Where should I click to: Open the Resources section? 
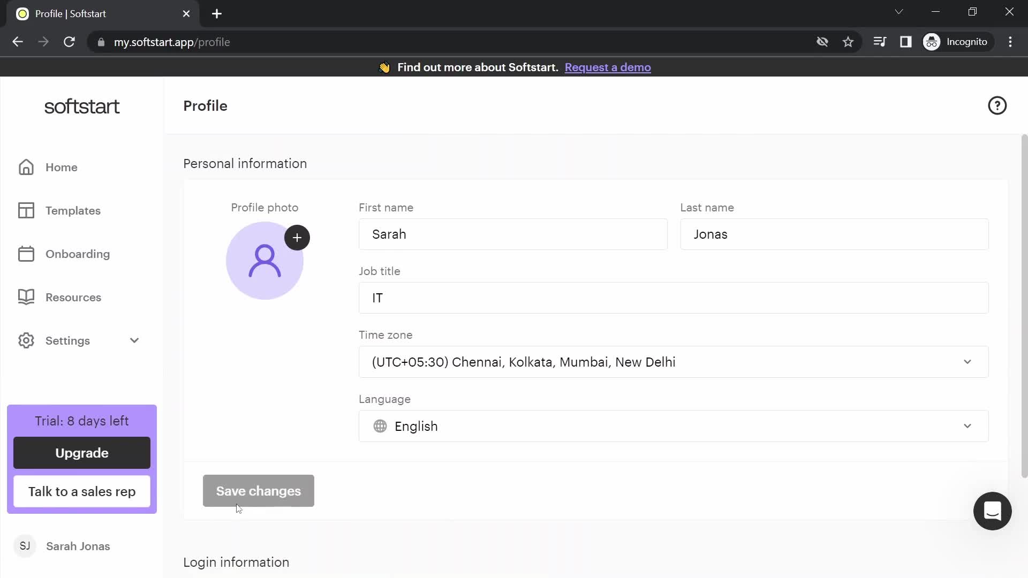click(x=73, y=297)
